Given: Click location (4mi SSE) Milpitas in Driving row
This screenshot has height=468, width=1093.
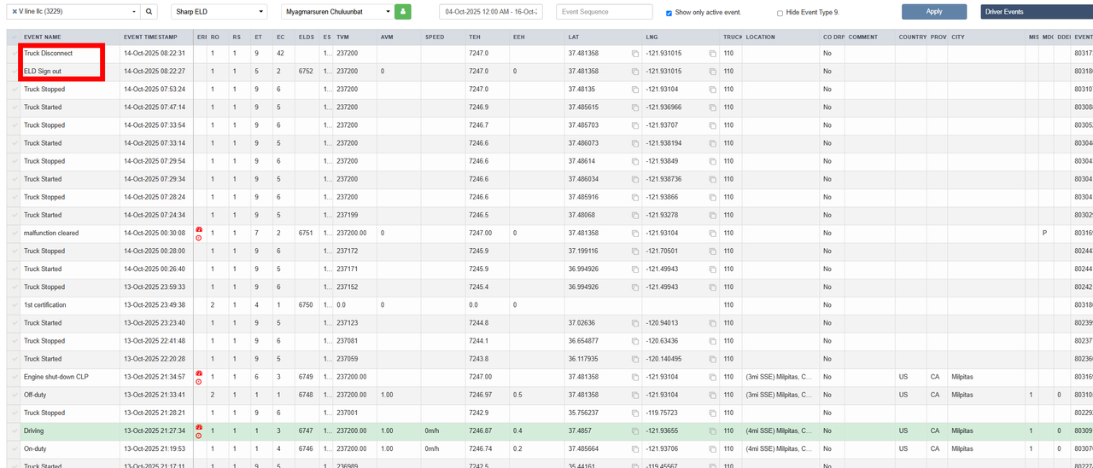Looking at the screenshot, I should click(779, 430).
